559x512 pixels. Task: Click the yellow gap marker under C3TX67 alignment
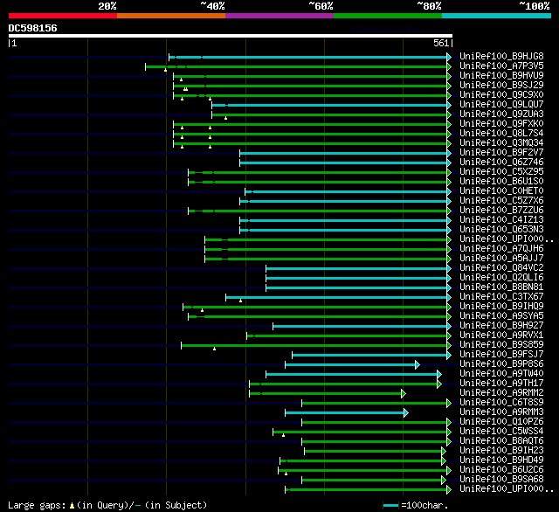[x=241, y=301]
